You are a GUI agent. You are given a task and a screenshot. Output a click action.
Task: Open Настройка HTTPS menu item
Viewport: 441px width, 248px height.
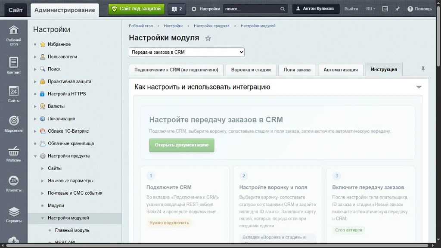[x=67, y=93]
